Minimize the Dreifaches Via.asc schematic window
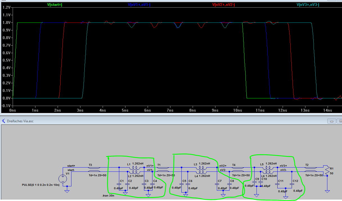The height and width of the screenshot is (201, 342). [x=332, y=121]
